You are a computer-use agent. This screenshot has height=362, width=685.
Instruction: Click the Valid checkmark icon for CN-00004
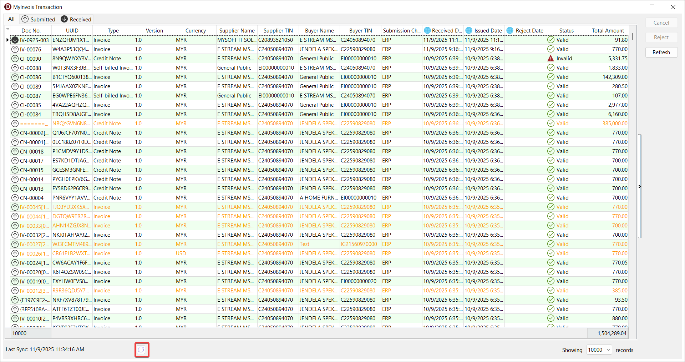pyautogui.click(x=550, y=198)
